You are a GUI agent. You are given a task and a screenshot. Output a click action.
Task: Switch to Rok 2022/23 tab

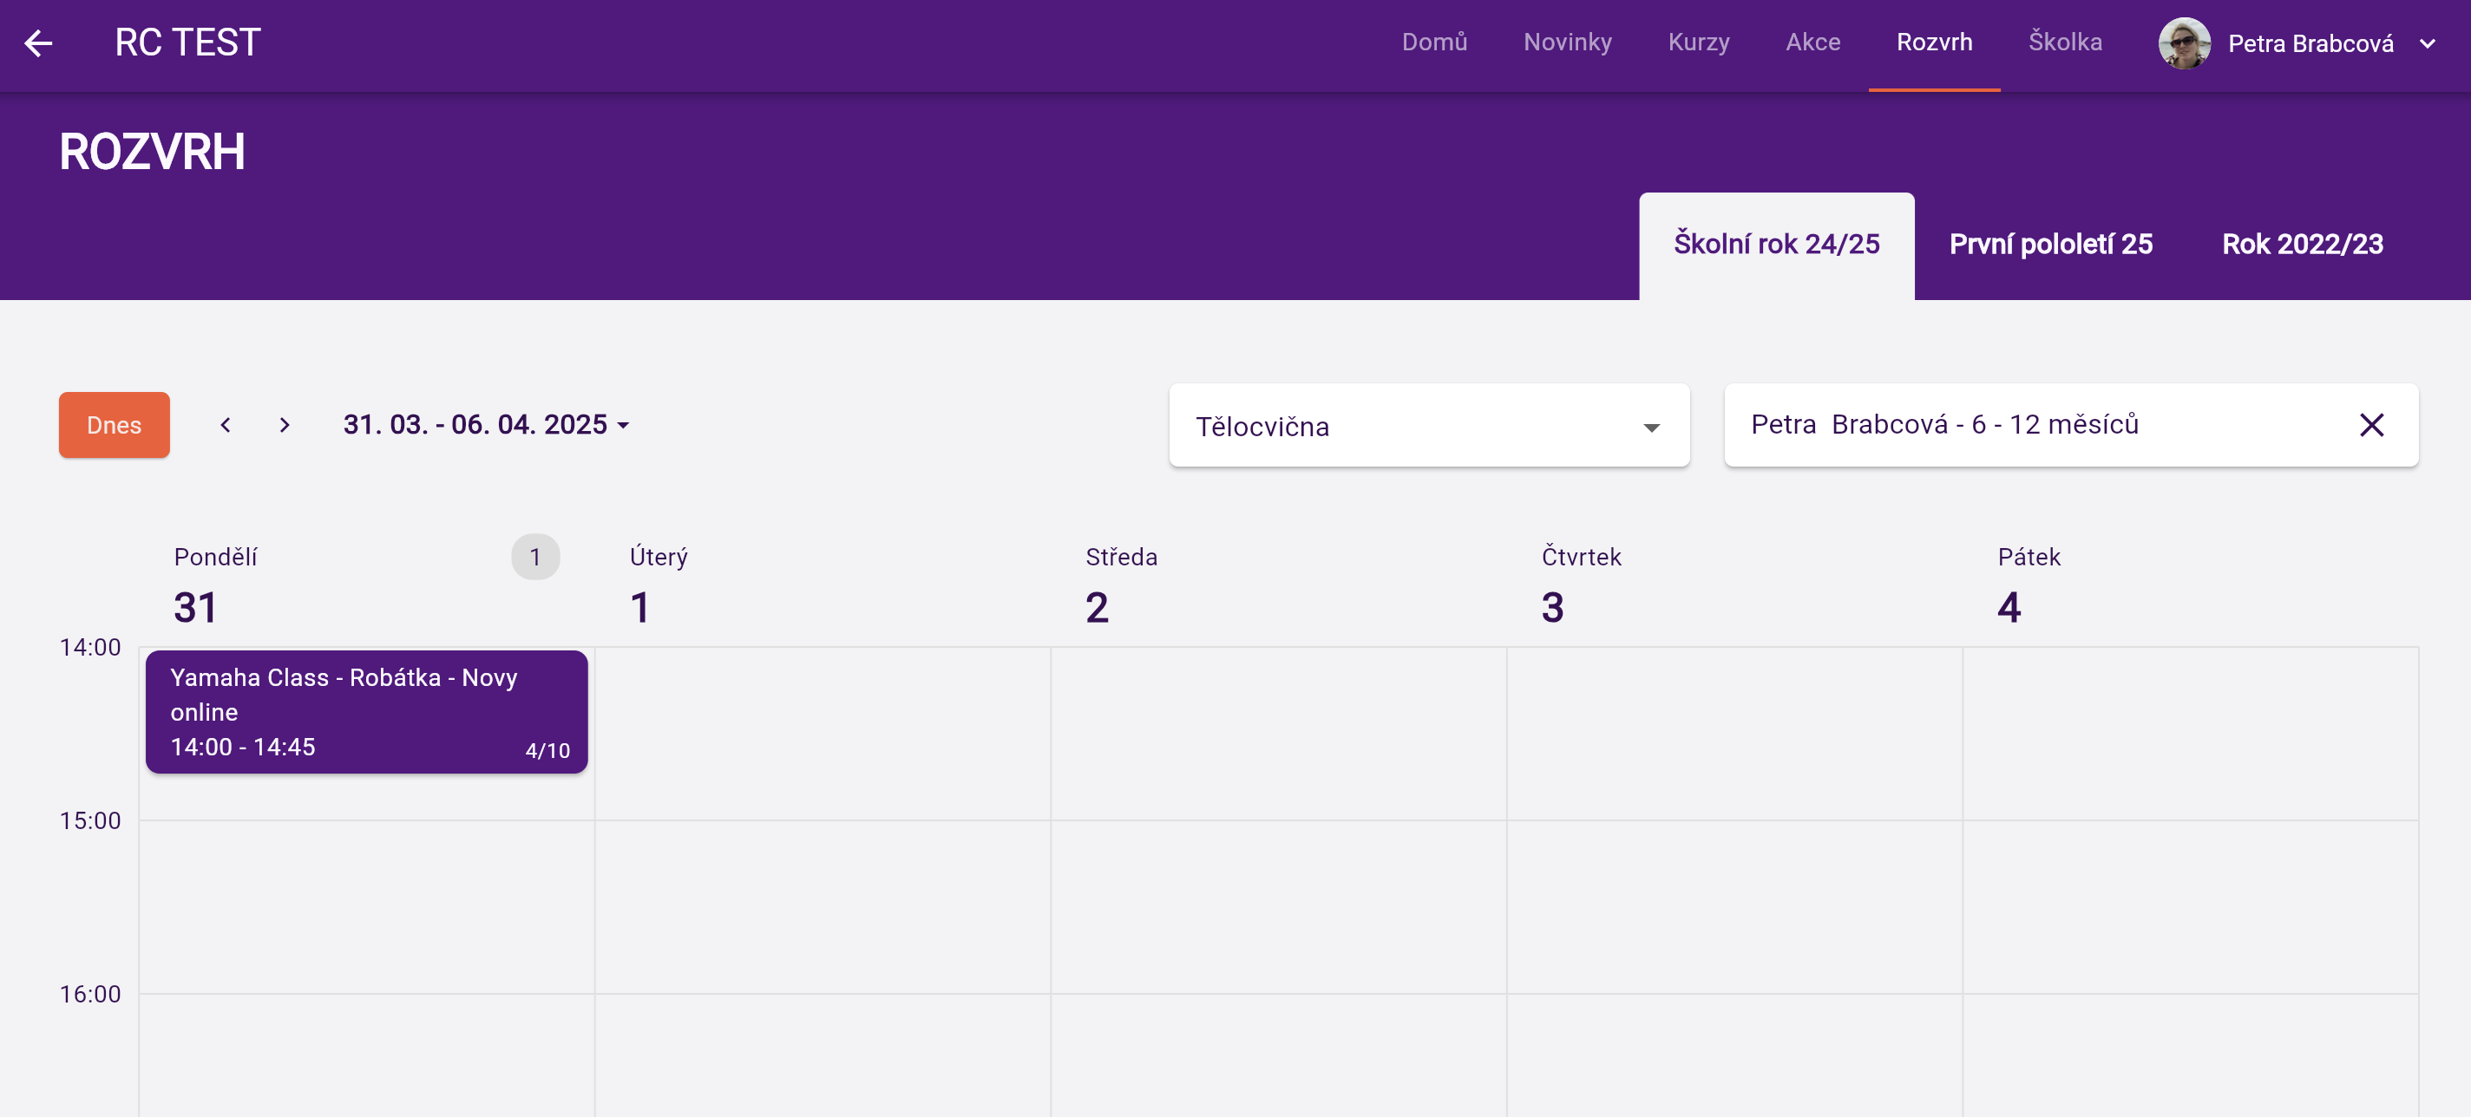click(2301, 245)
